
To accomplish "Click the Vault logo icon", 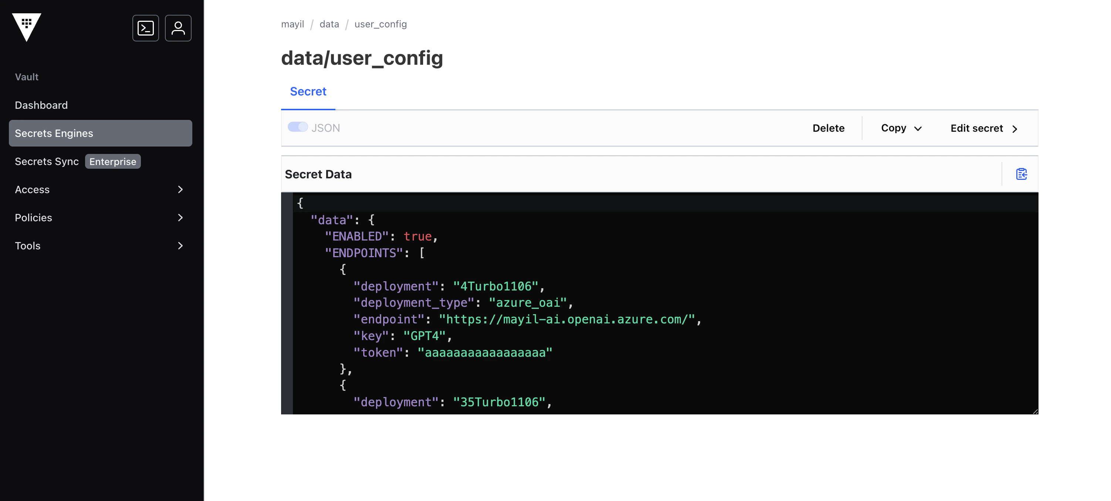I will tap(27, 27).
